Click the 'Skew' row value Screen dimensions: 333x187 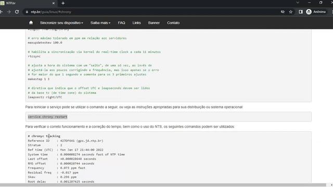point(68,177)
